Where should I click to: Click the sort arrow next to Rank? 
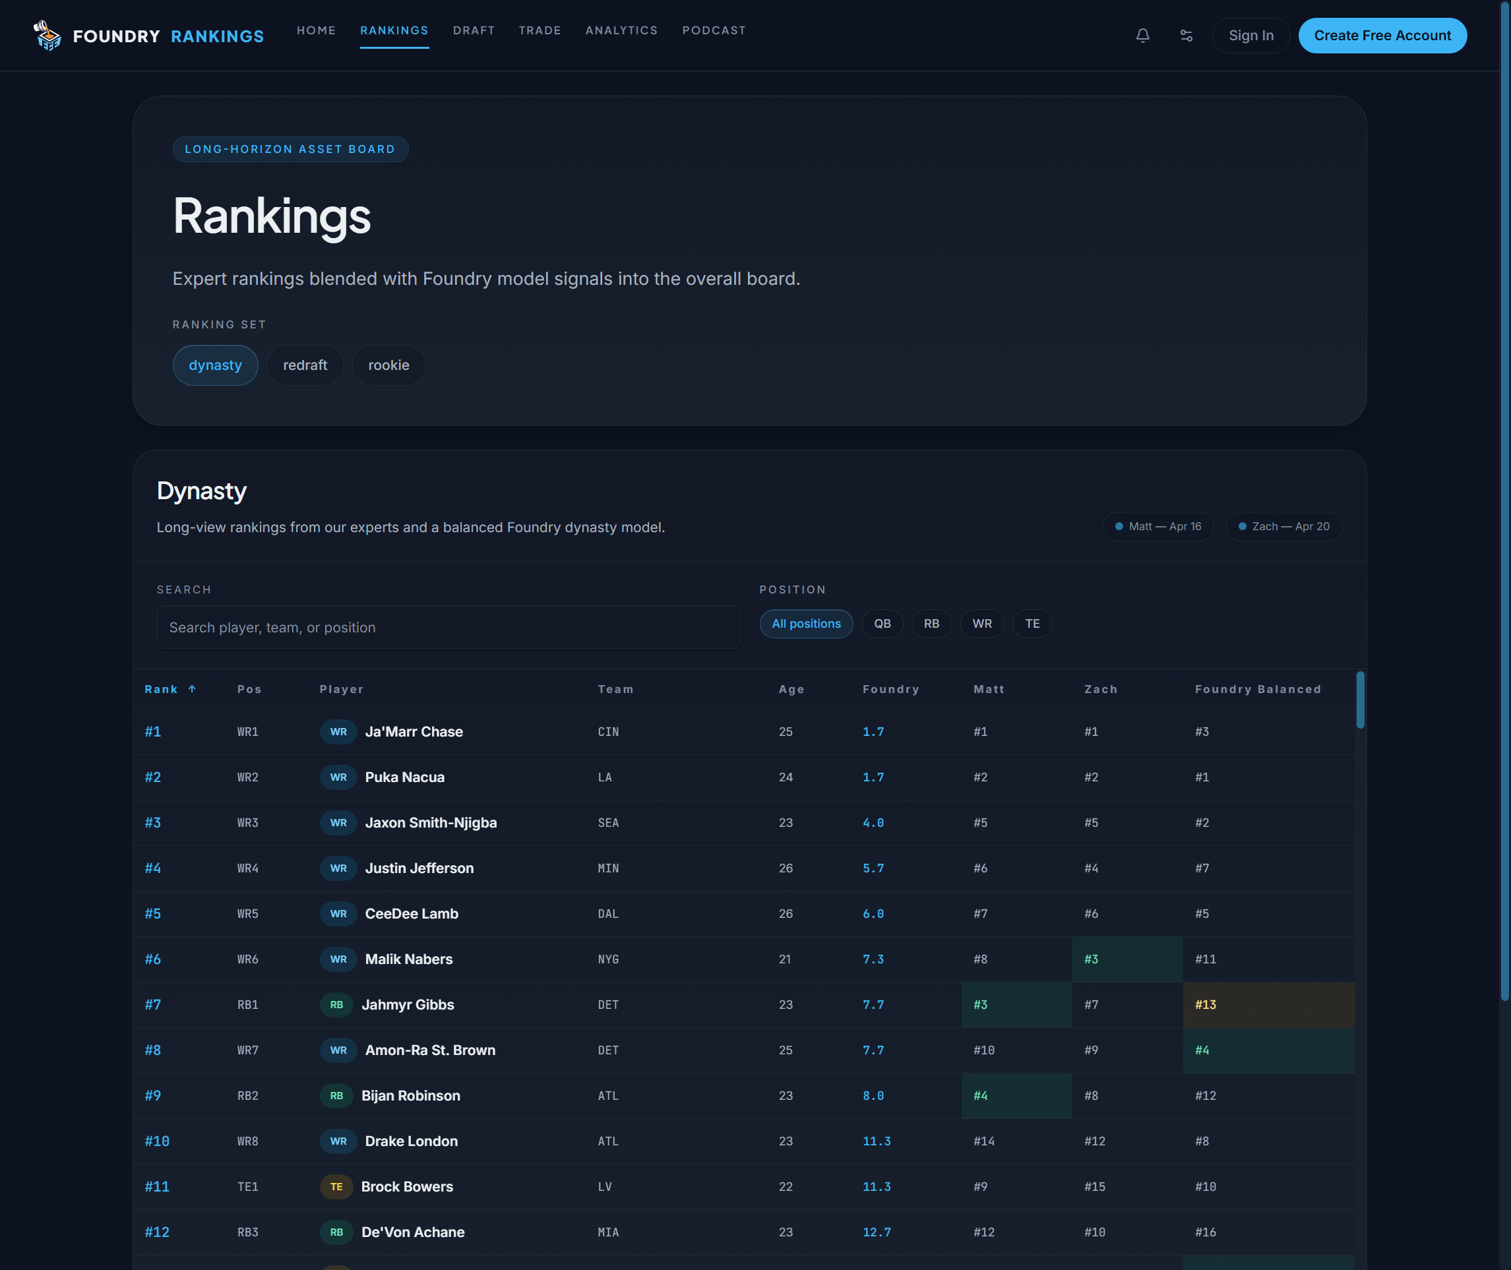[193, 690]
